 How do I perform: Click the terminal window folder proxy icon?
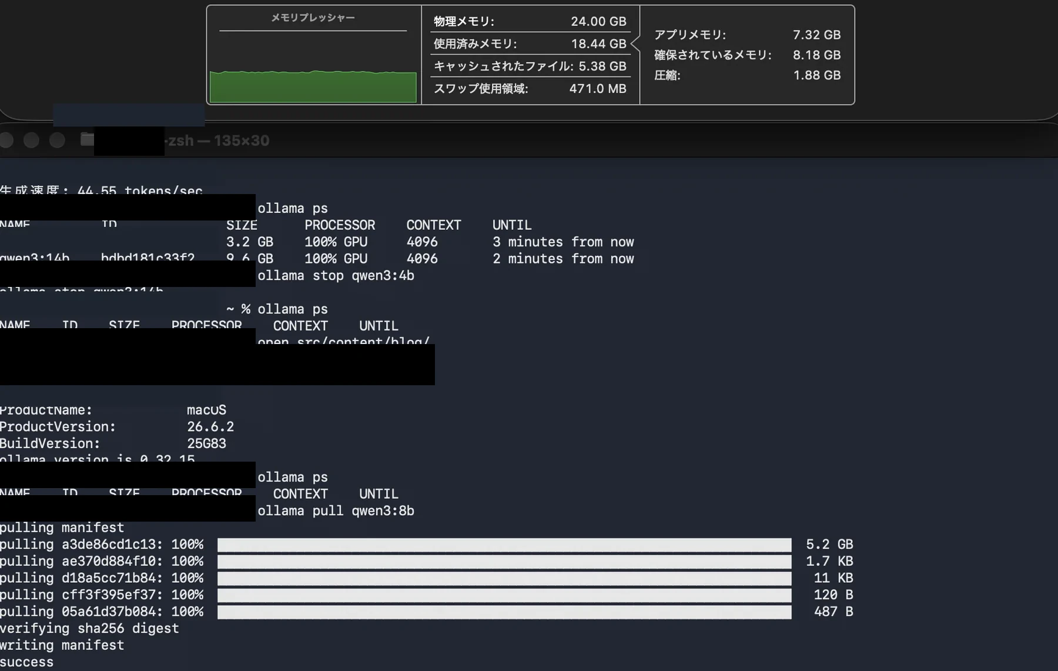[87, 139]
